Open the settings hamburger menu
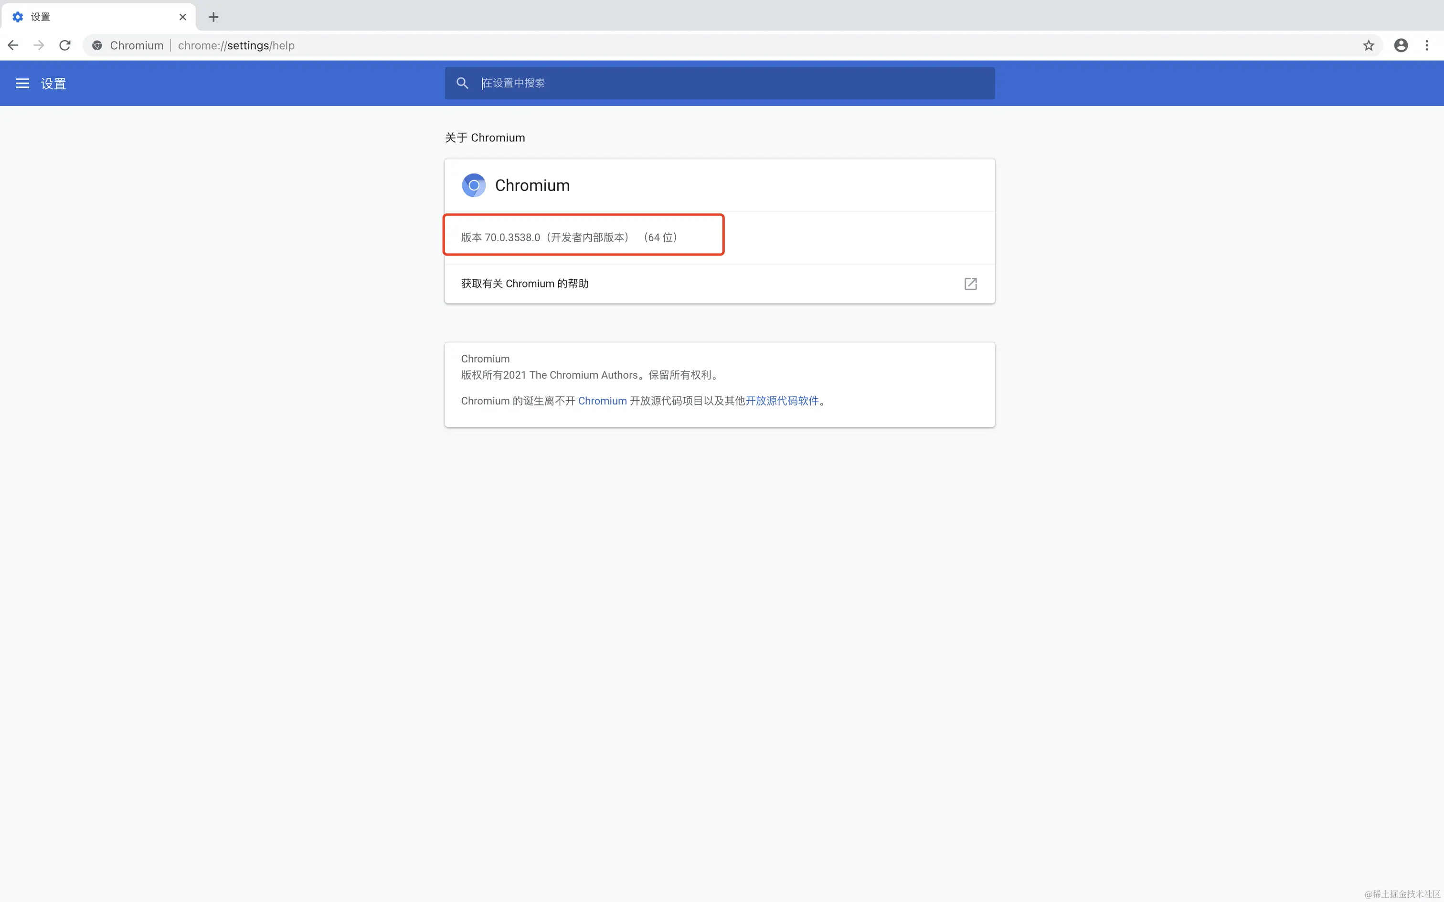The width and height of the screenshot is (1444, 902). pos(22,84)
